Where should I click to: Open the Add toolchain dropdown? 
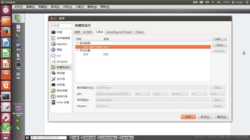220,39
